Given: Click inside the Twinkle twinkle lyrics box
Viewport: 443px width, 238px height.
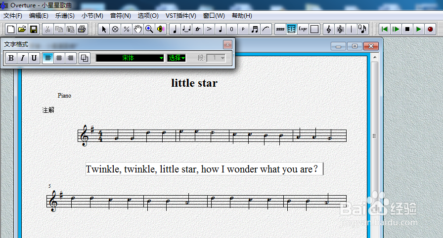Looking at the screenshot, I should coord(204,169).
